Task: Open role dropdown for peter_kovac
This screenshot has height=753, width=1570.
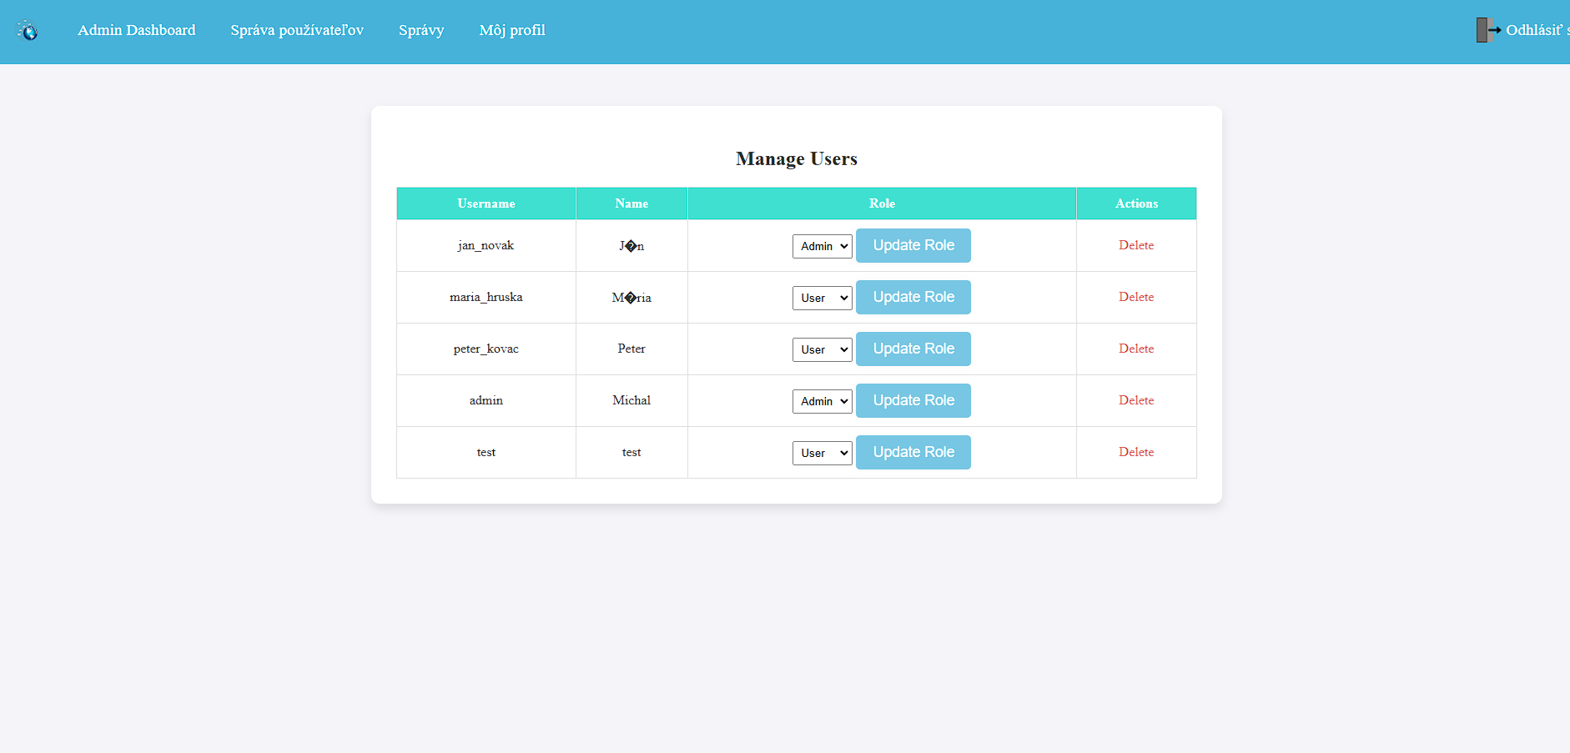Action: 822,349
